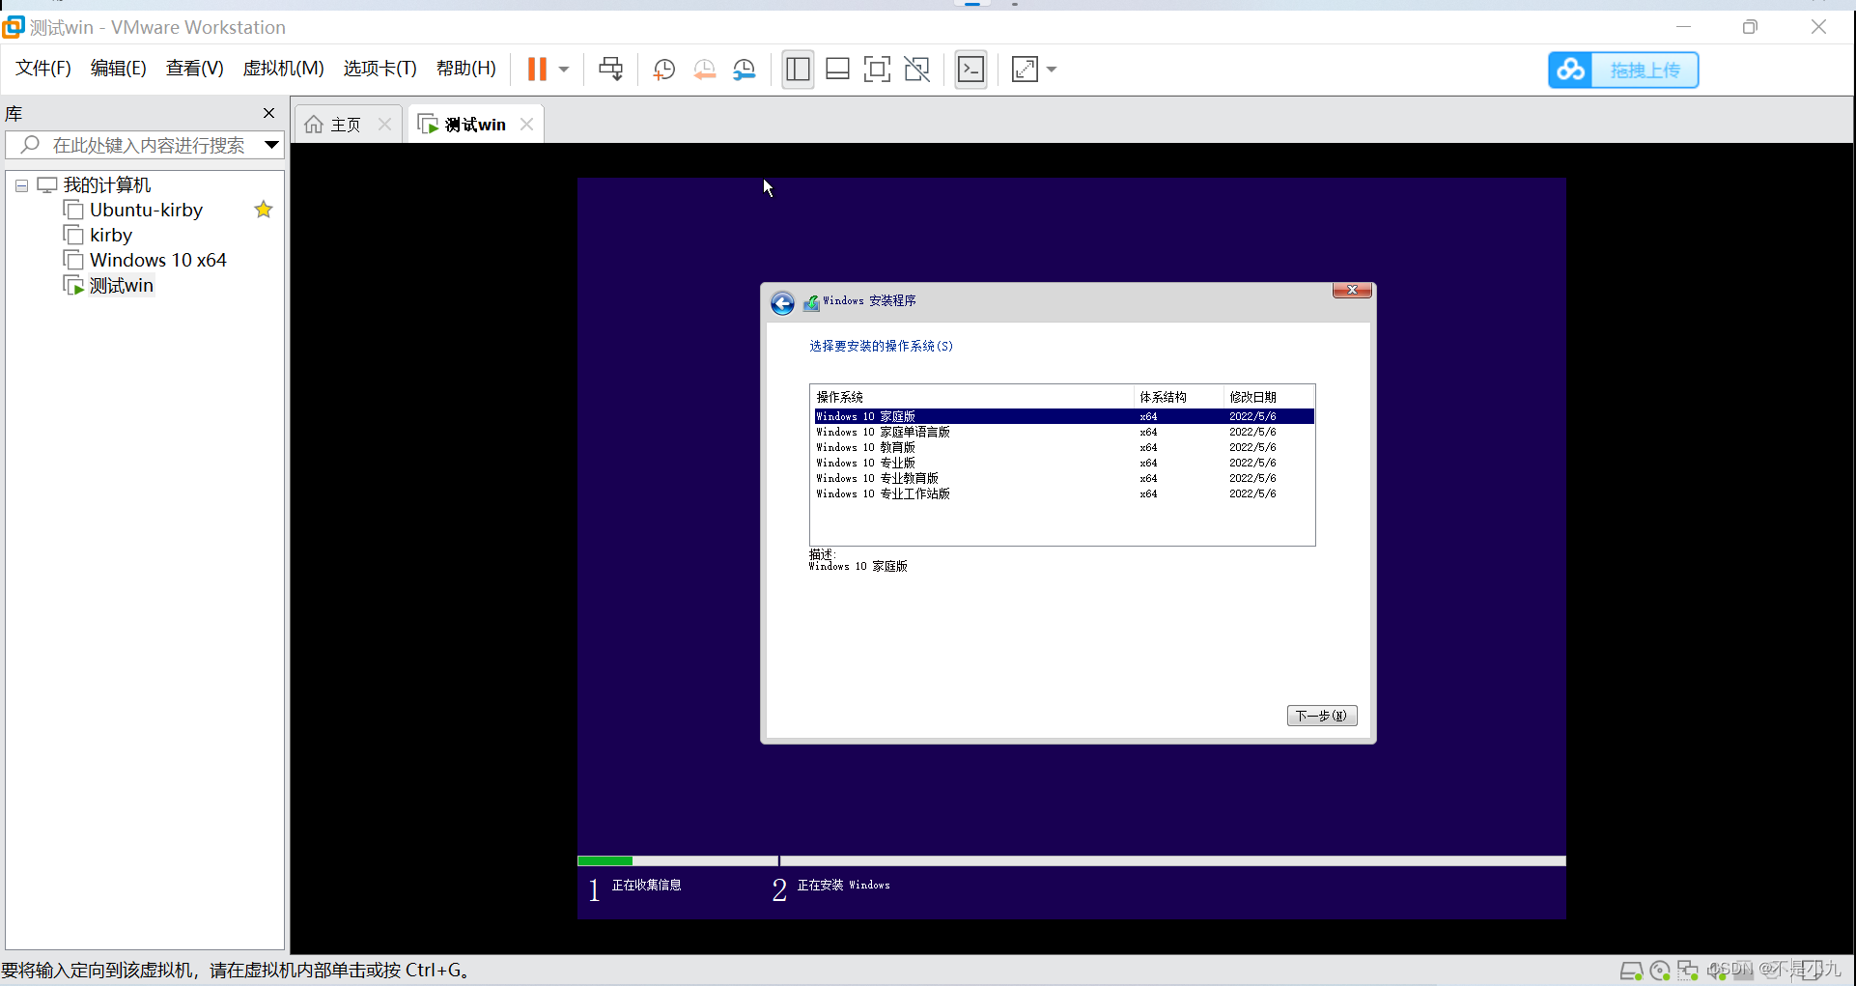Open the console view
The width and height of the screenshot is (1856, 986).
970,69
